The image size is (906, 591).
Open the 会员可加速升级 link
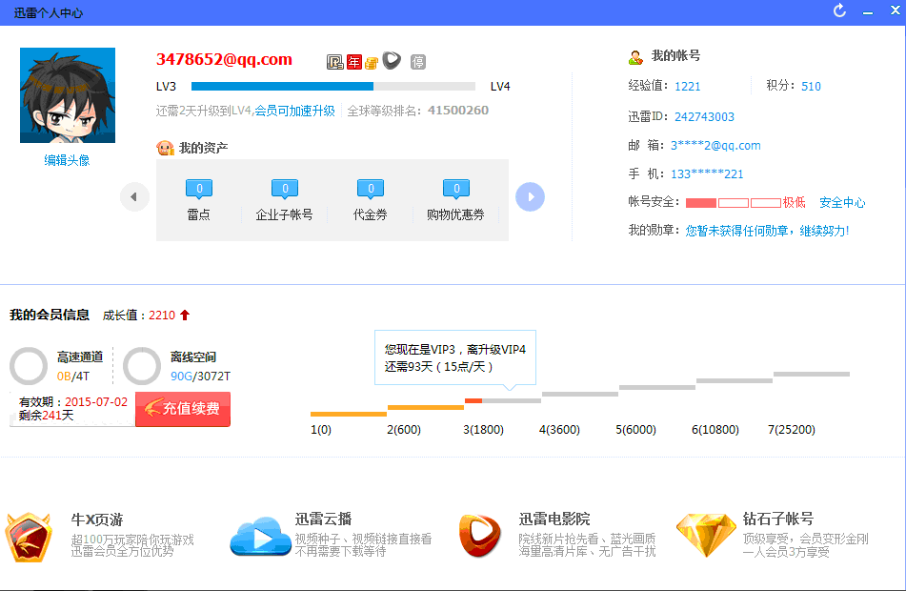[294, 111]
